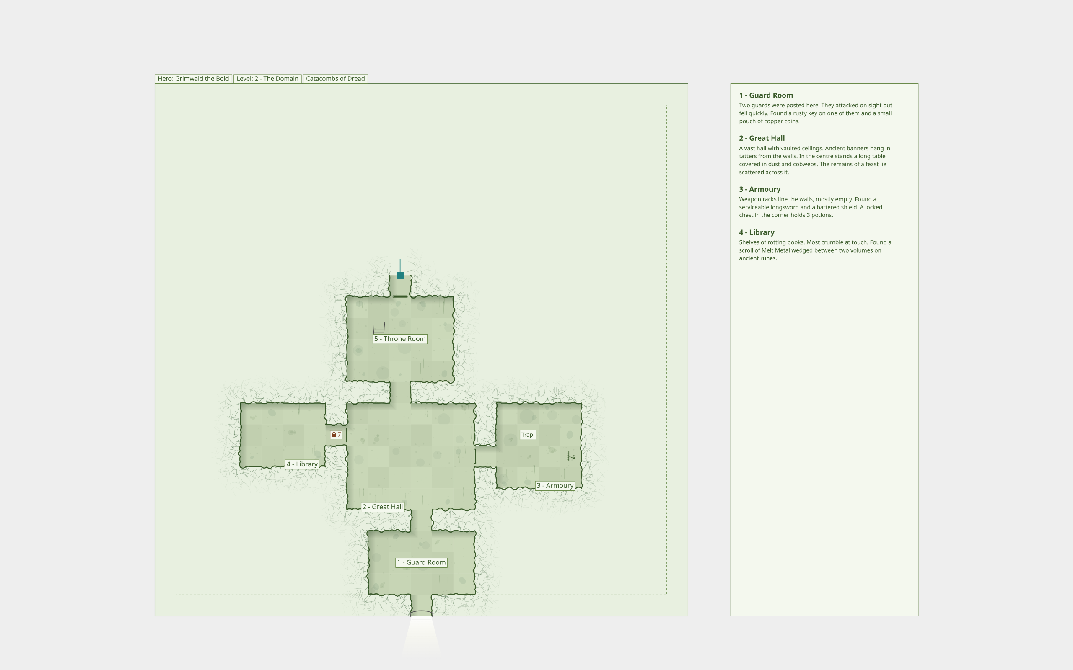Open the '3 - Armoury' notes heading
This screenshot has height=670, width=1073.
[x=759, y=189]
